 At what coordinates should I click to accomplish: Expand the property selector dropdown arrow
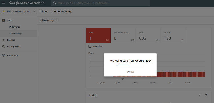pos(34,12)
